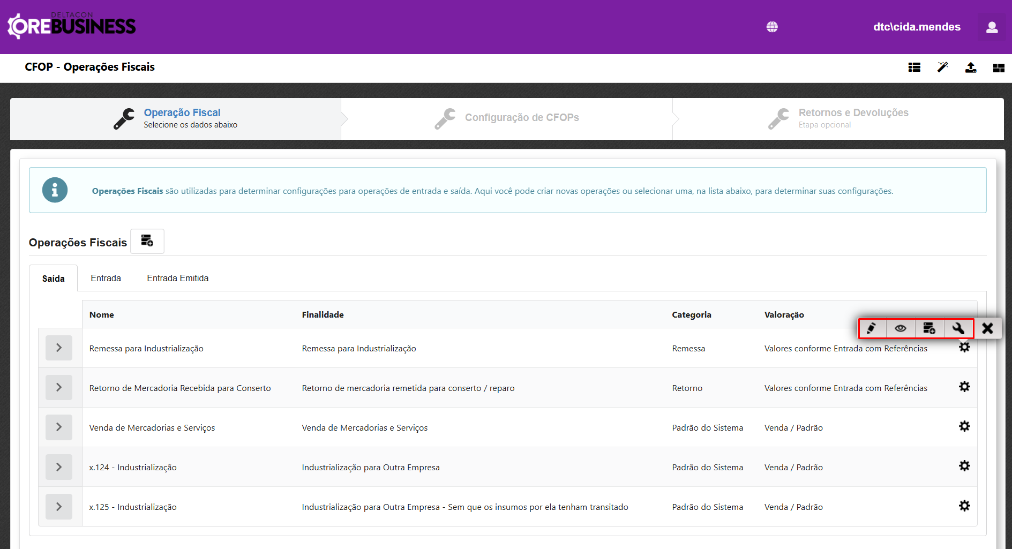Switch to the Entrada tab
1012x549 pixels.
pos(106,278)
